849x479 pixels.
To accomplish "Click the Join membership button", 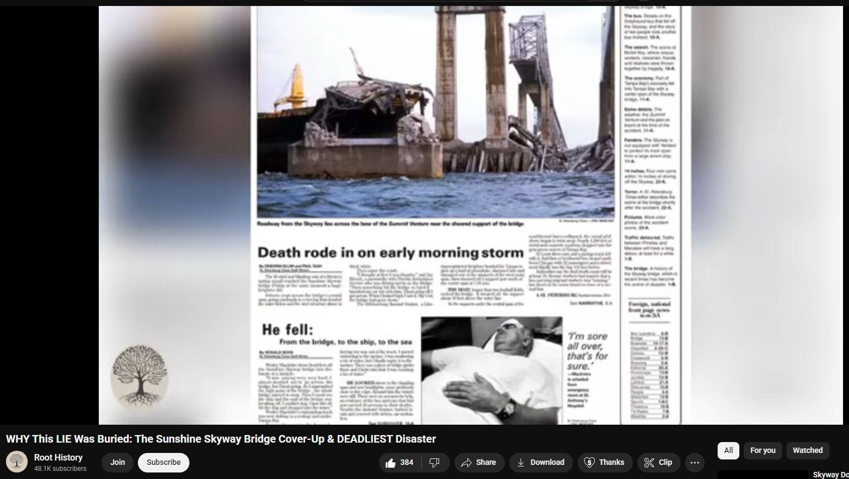I will point(118,463).
